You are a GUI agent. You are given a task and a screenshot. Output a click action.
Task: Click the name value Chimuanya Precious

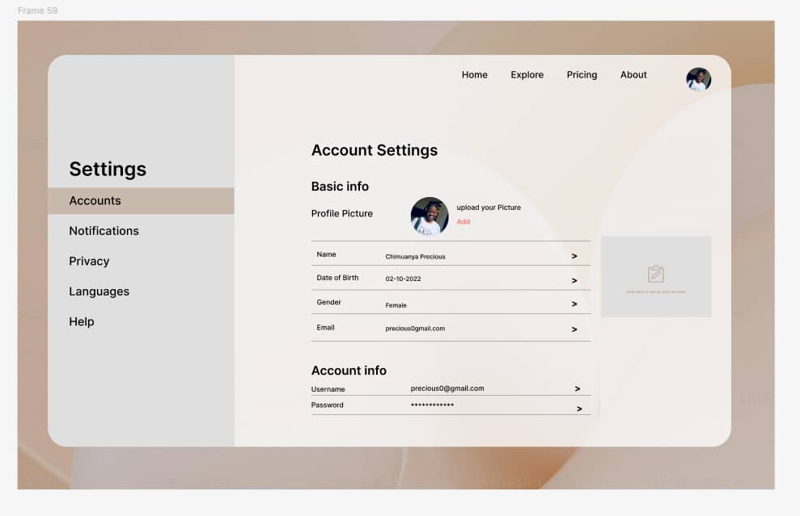[415, 257]
